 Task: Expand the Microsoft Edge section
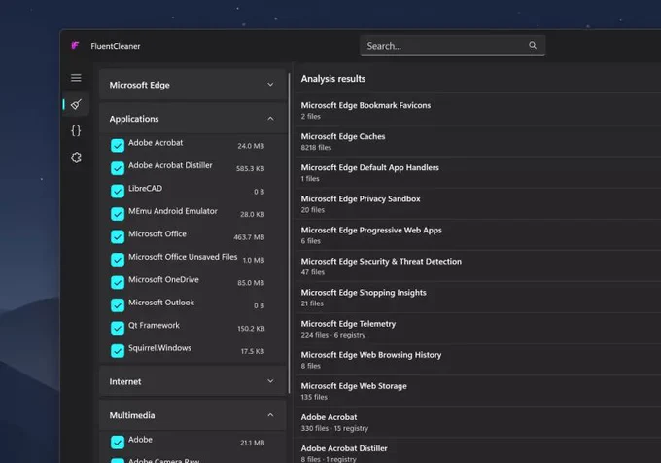[192, 85]
